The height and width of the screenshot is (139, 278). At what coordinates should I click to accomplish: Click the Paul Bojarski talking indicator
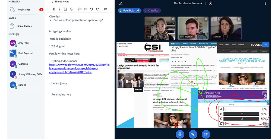pyautogui.click(x=129, y=11)
